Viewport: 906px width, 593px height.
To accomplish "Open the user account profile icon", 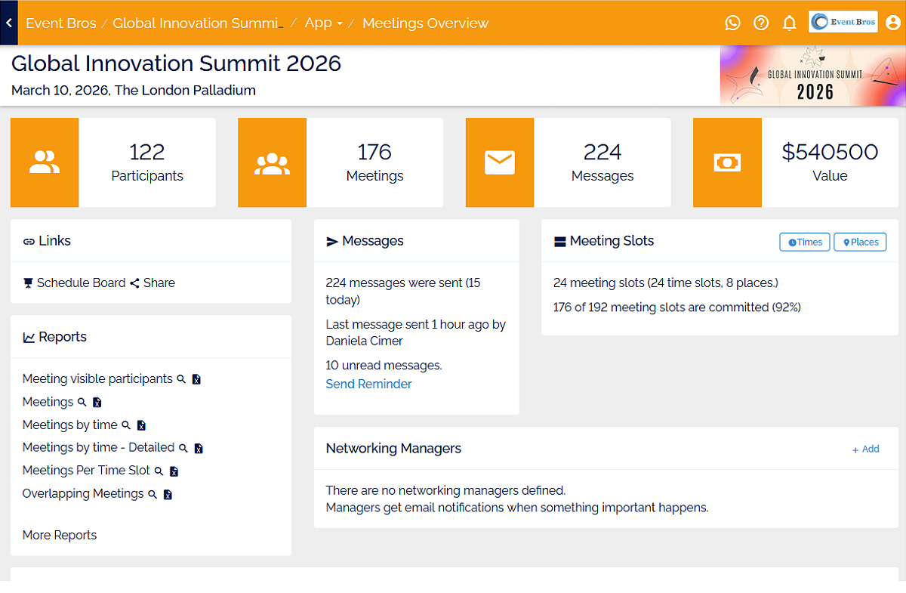I will pos(894,23).
